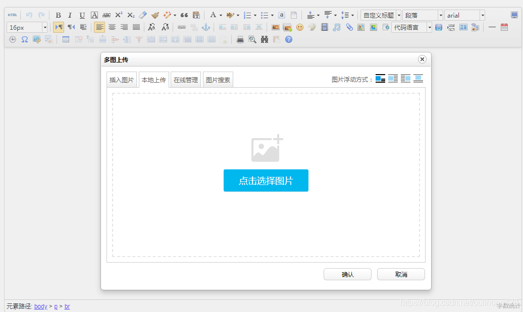This screenshot has height=312, width=523.
Task: Toggle HTML source view
Action: [x=12, y=15]
